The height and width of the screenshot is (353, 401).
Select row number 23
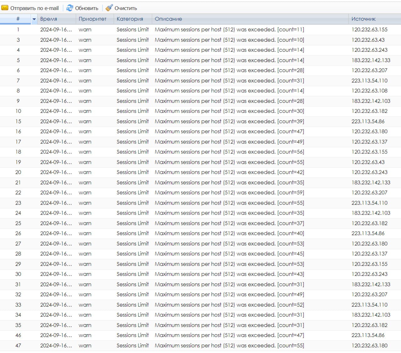(18, 203)
